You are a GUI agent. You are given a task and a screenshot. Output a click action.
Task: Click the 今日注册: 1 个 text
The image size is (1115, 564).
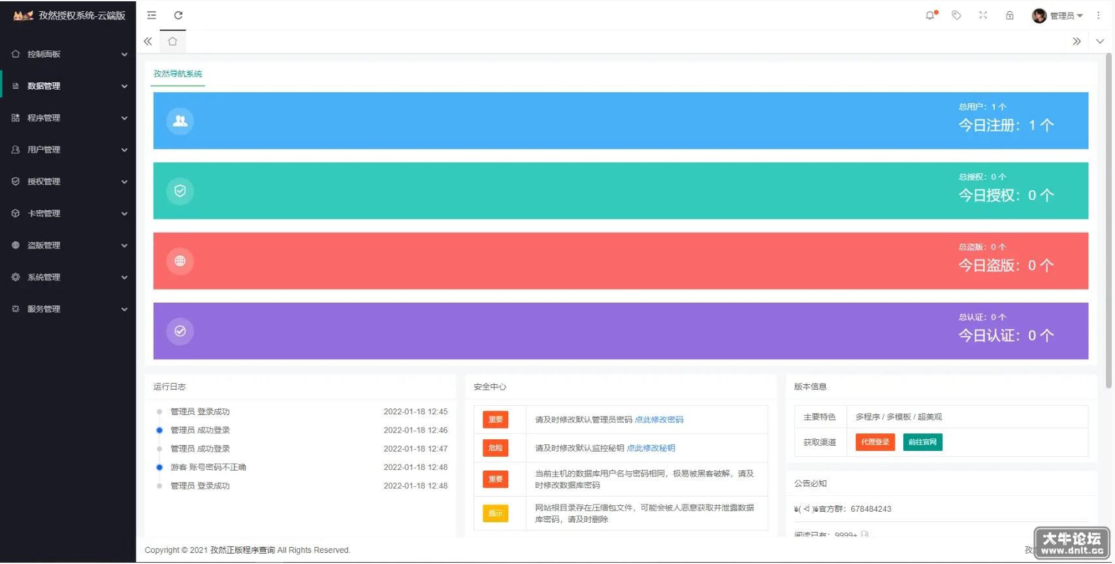pos(1006,125)
